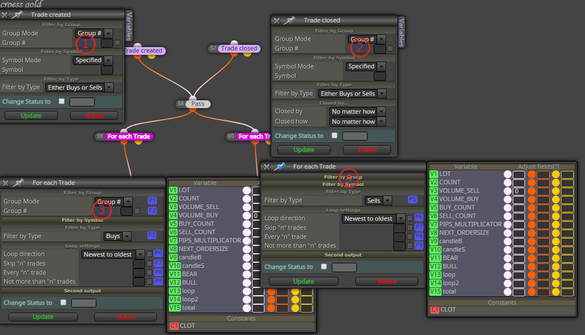
Task: Click pin icon in Trade created panel
Action: pyautogui.click(x=17, y=15)
